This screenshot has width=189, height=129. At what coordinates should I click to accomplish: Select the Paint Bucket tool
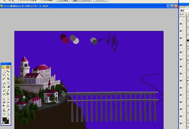coord(4,87)
